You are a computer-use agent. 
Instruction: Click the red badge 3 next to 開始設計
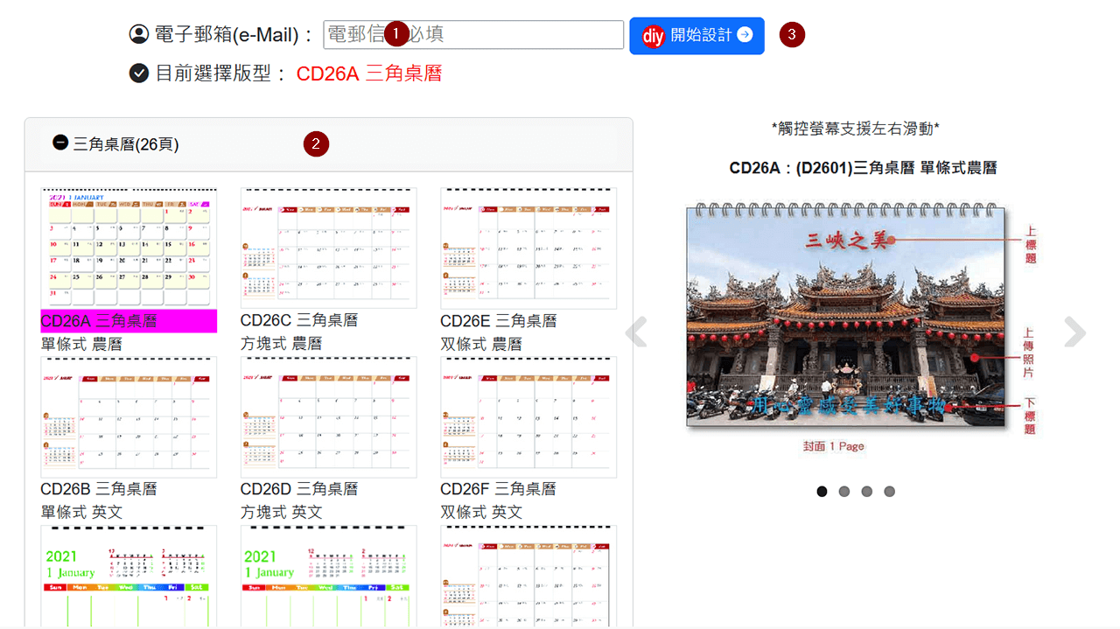pyautogui.click(x=791, y=35)
